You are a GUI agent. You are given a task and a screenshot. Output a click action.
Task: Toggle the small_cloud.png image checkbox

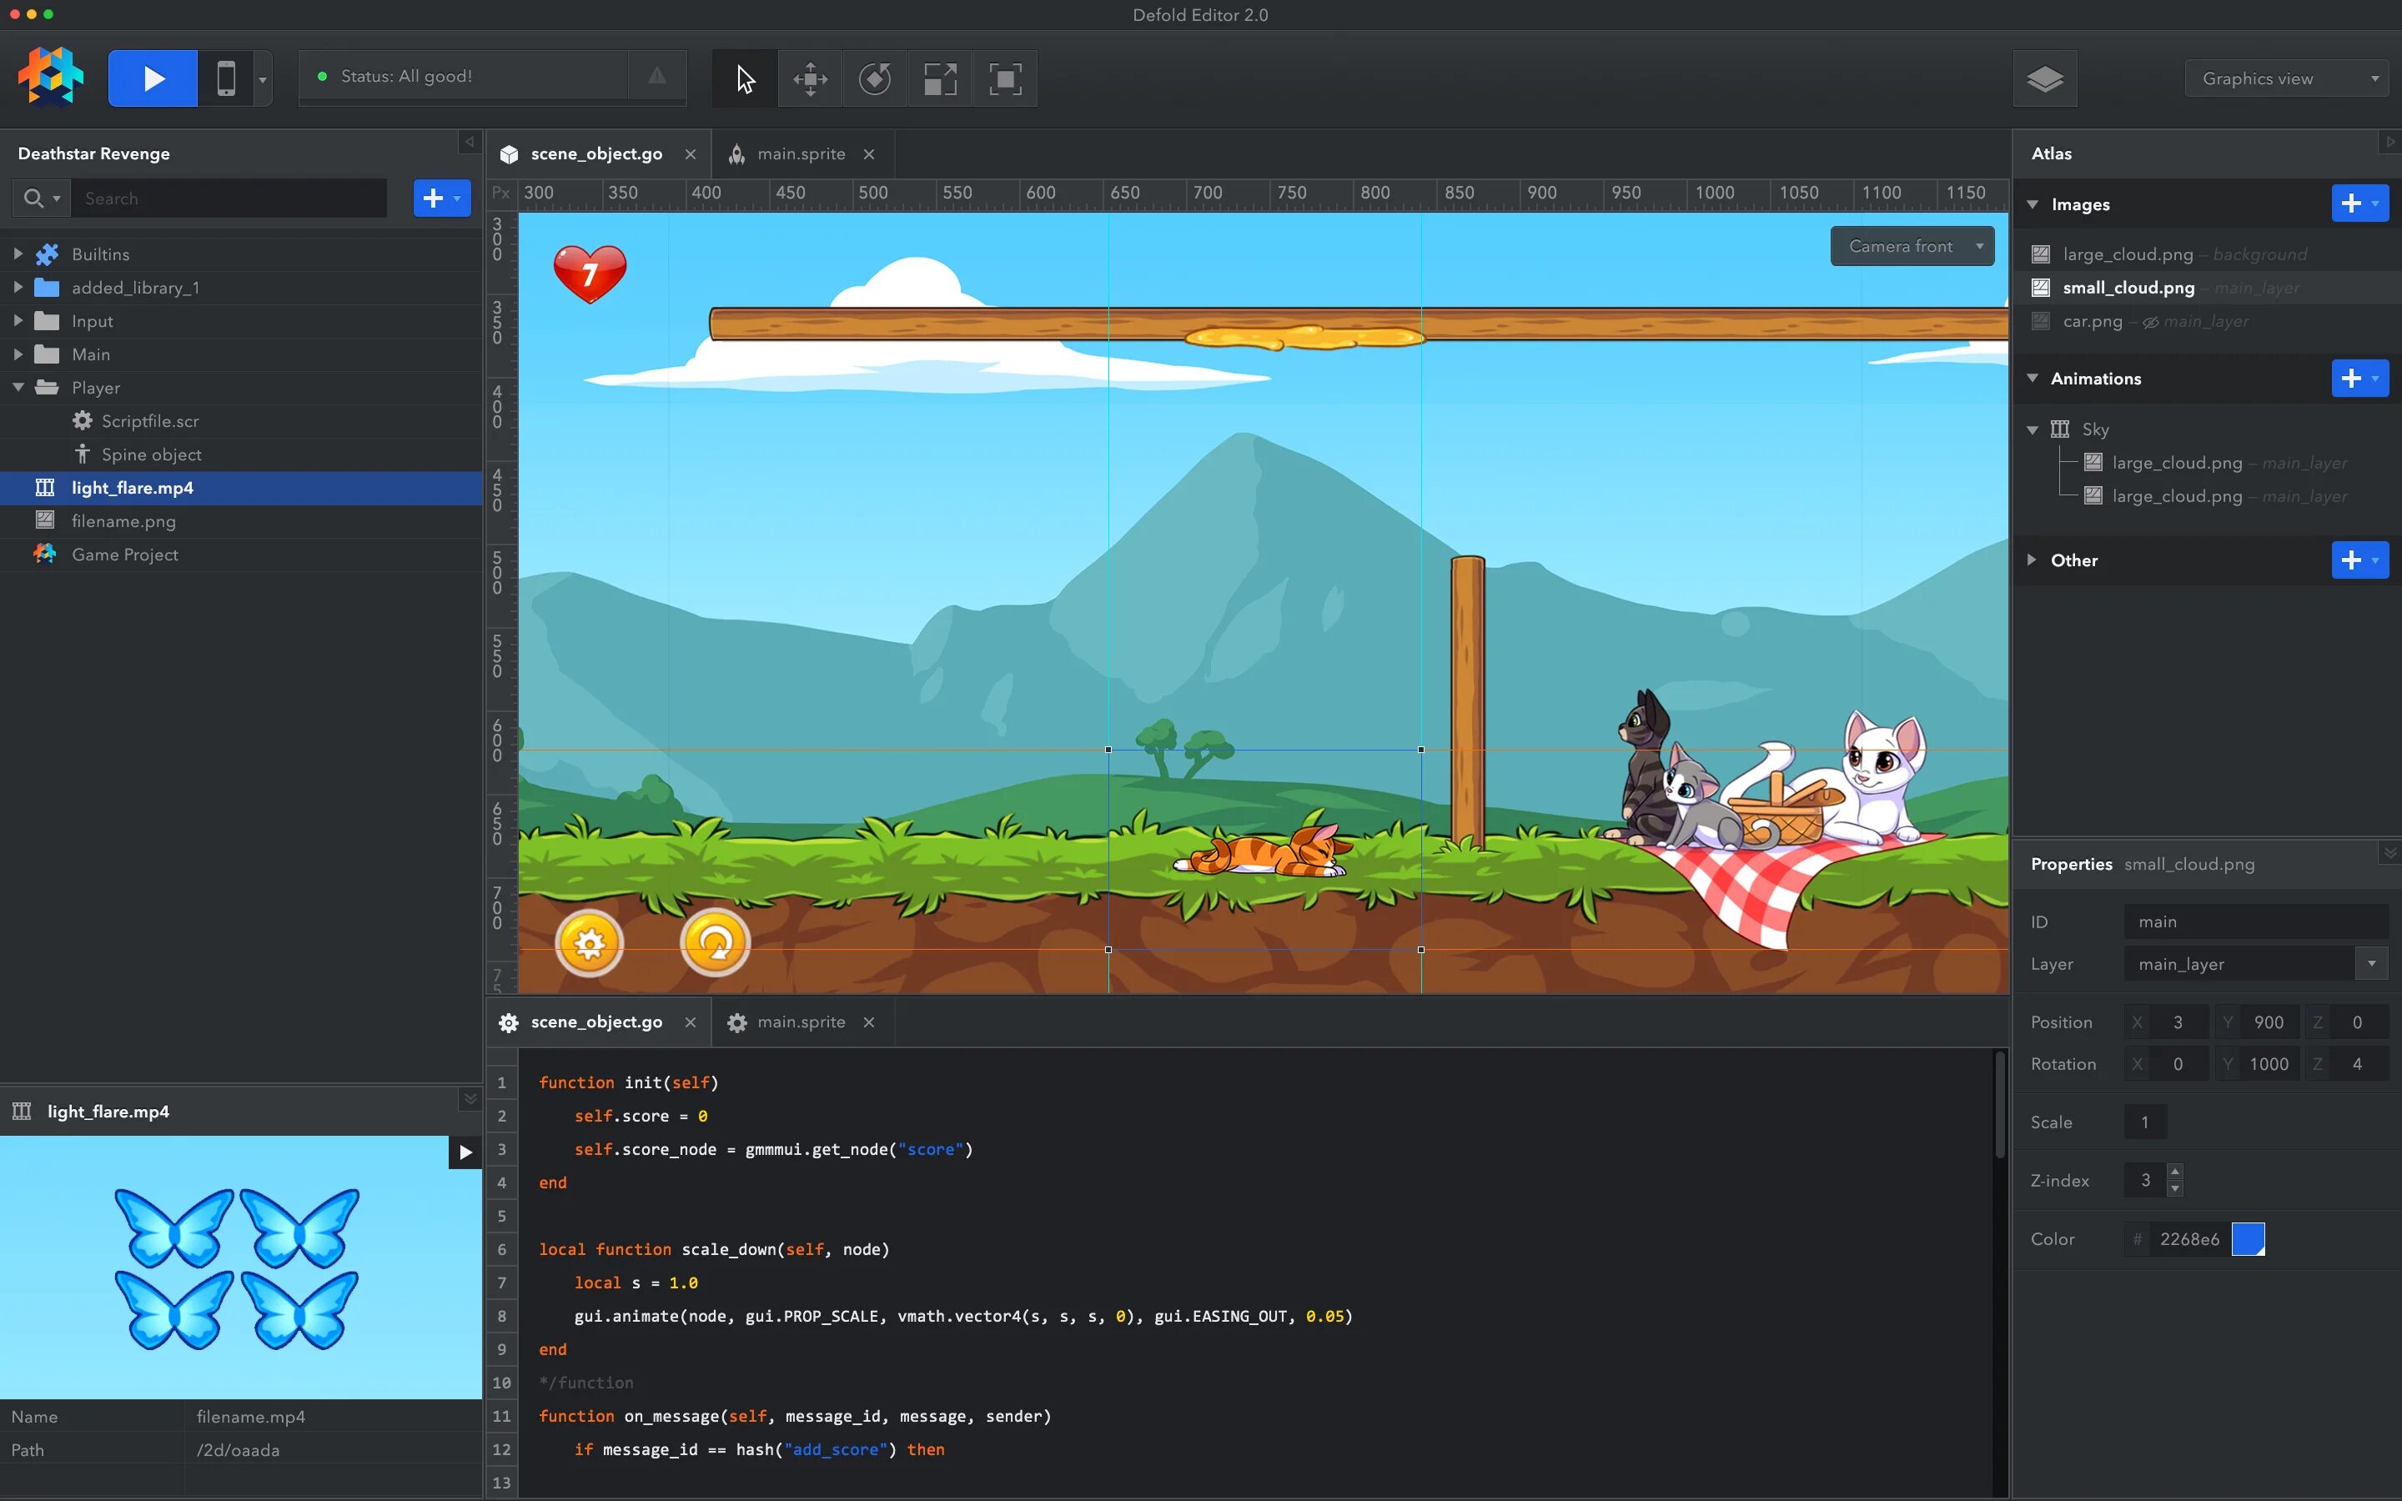pos(2041,288)
